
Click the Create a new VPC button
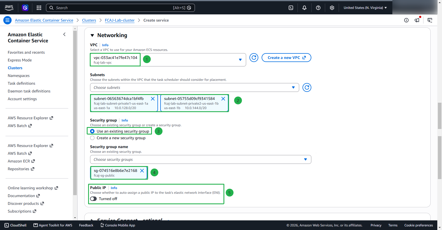pyautogui.click(x=286, y=58)
